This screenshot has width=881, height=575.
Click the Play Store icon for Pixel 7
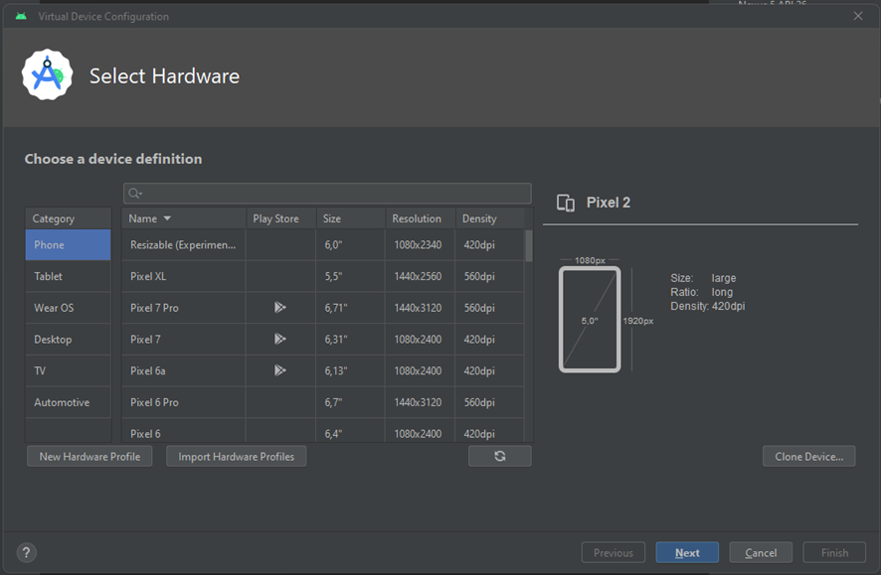pyautogui.click(x=279, y=339)
